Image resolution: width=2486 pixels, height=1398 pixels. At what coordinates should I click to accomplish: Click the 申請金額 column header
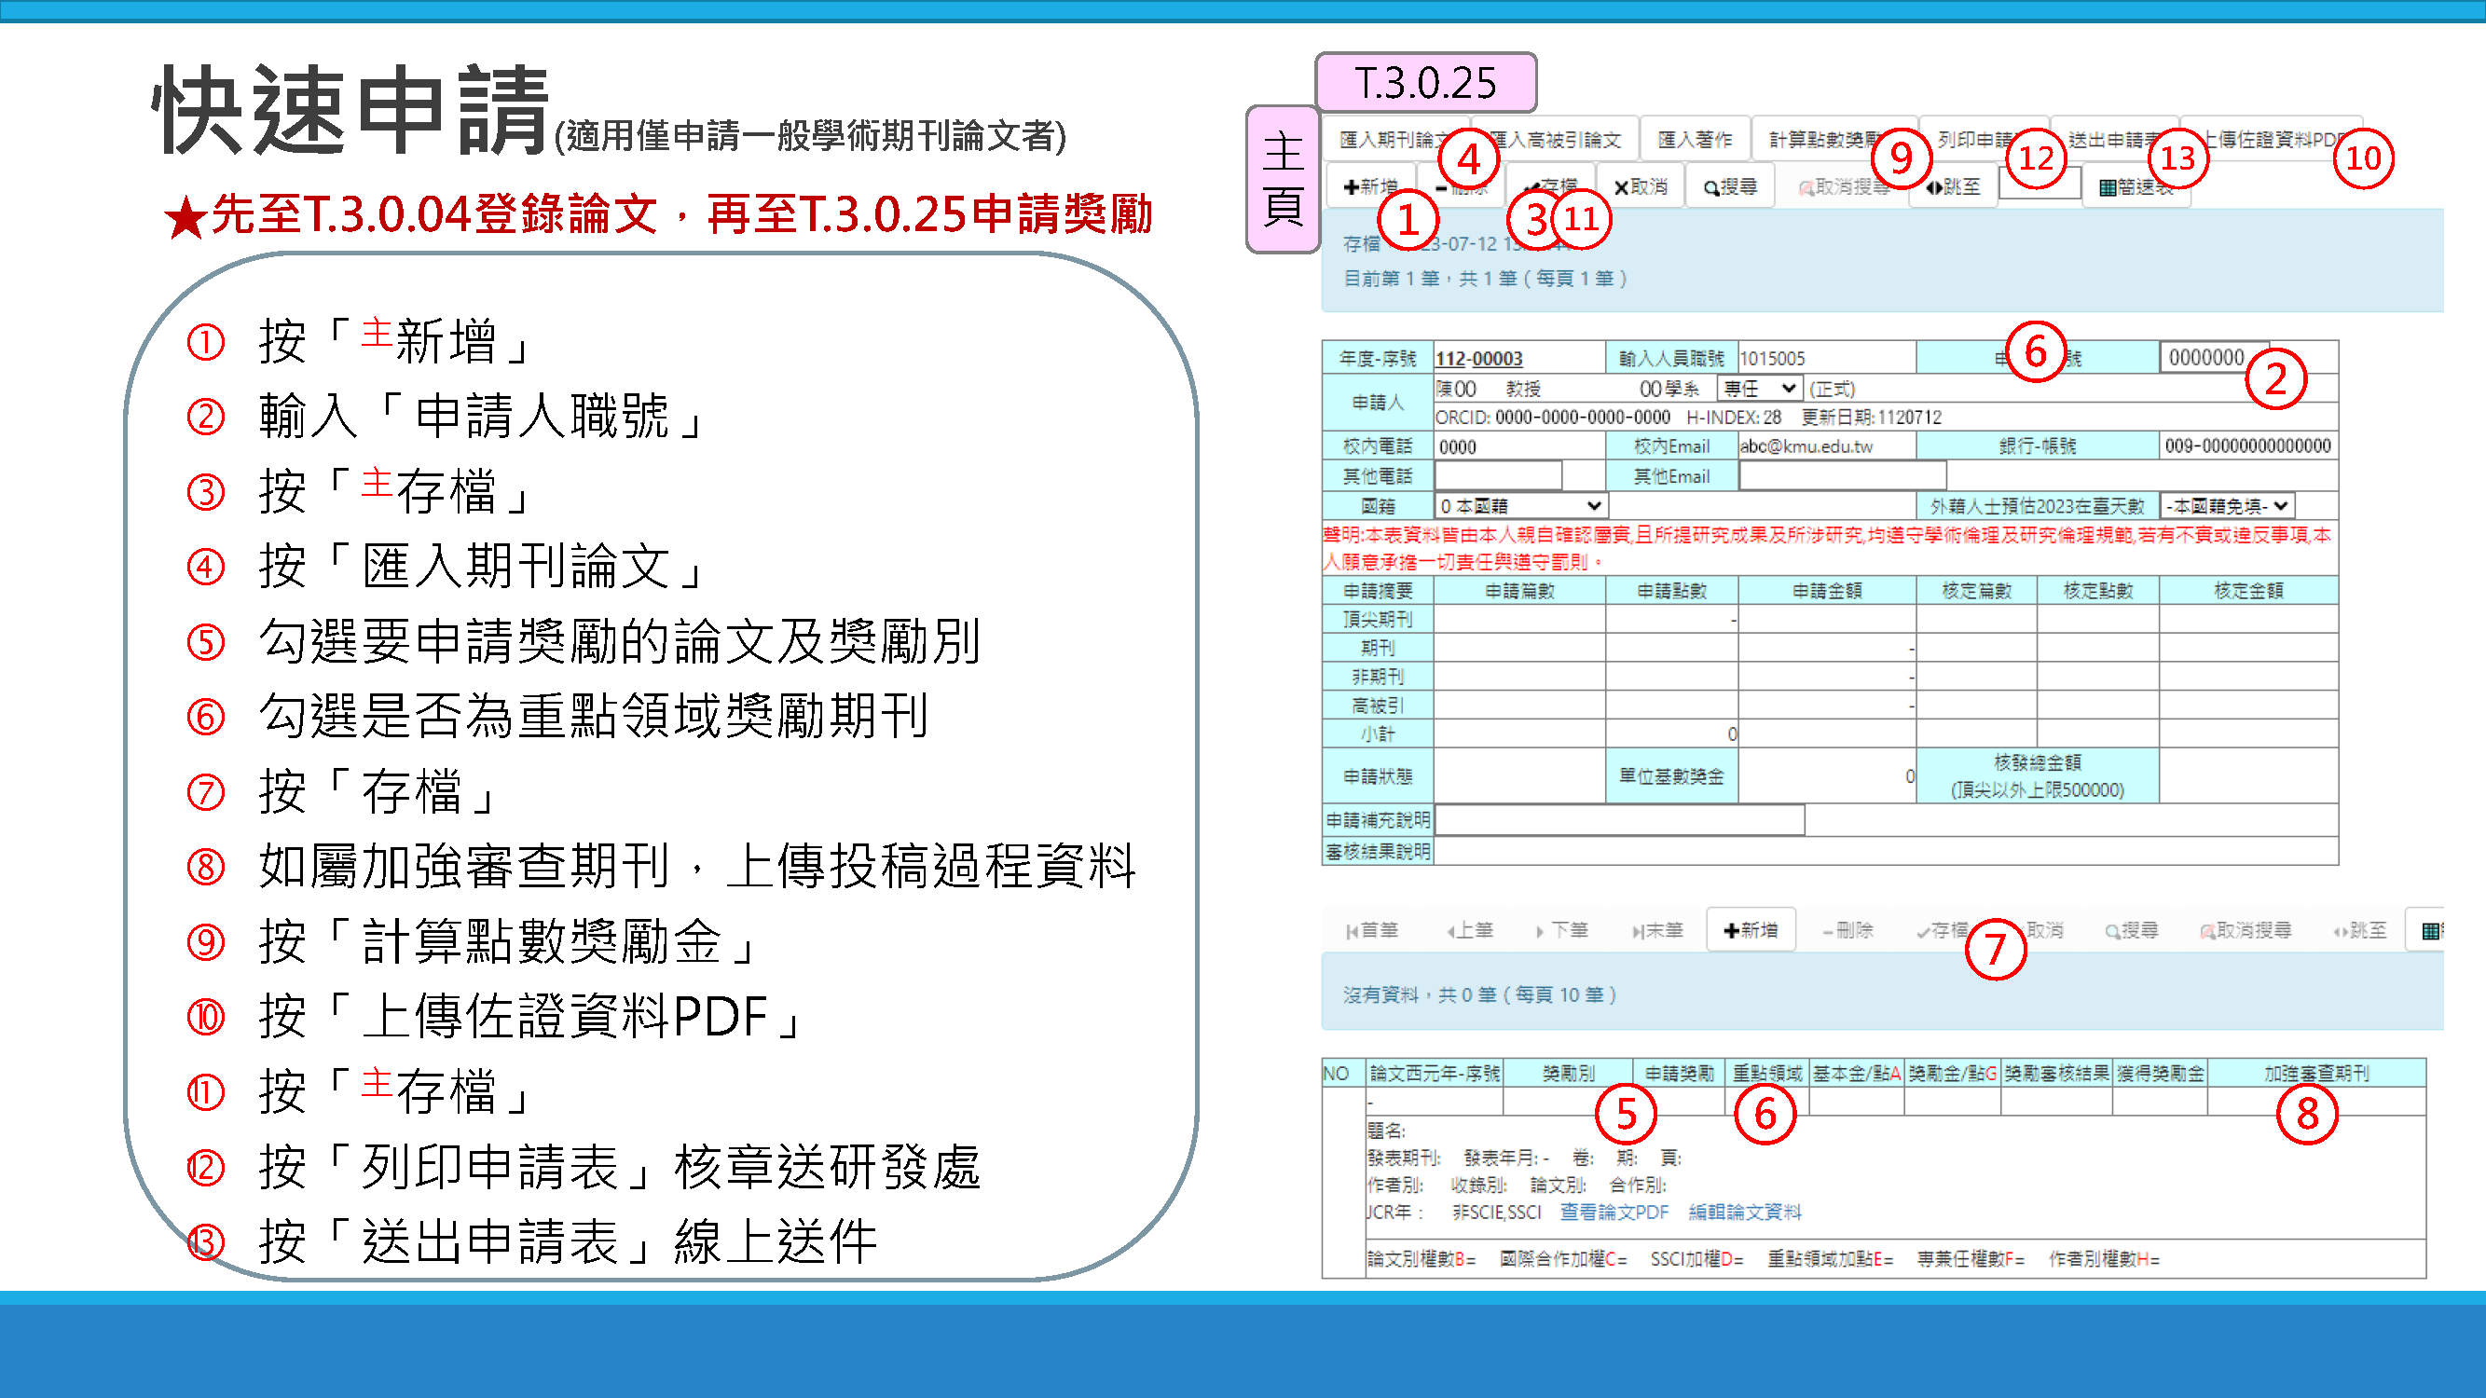pyautogui.click(x=1827, y=591)
